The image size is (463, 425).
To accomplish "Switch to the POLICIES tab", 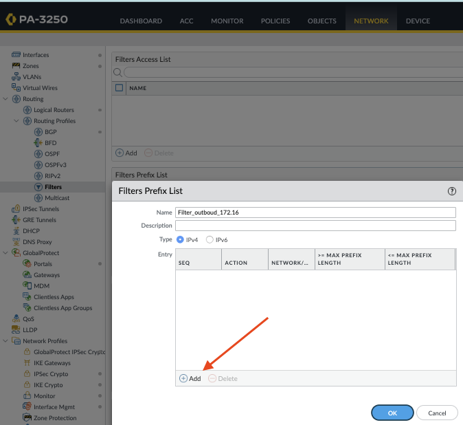I will 275,21.
